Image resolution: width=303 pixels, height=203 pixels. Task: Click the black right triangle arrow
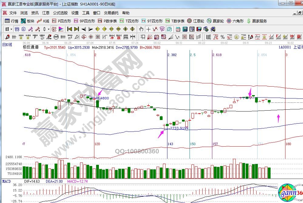90,29
